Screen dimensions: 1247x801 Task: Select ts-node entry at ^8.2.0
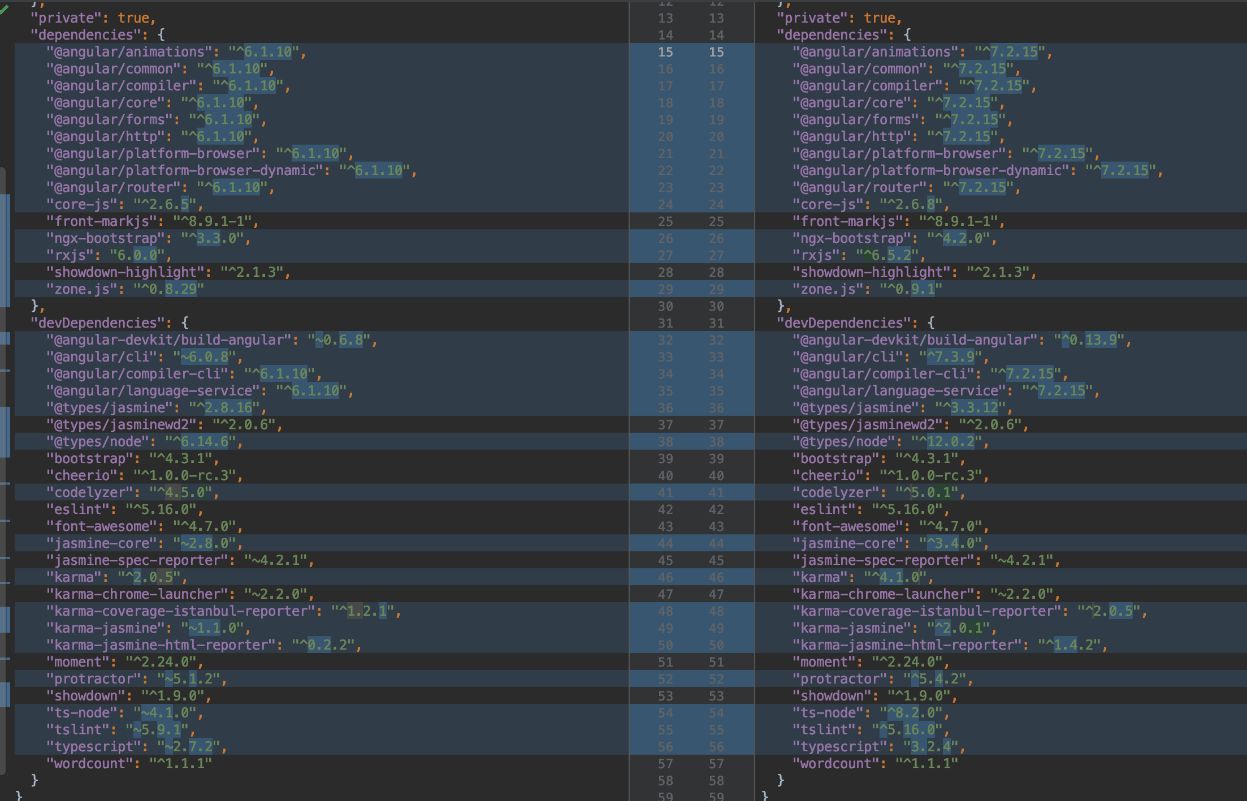(871, 713)
